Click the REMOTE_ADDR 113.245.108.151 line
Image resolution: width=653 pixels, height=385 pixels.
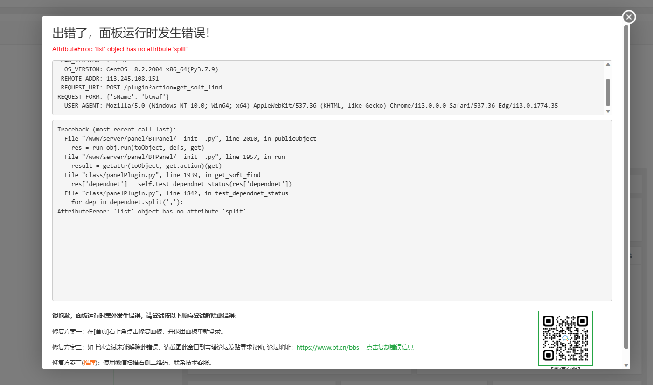coord(110,78)
